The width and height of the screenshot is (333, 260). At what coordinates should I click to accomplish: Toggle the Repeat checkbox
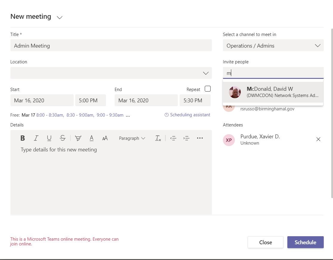click(207, 89)
